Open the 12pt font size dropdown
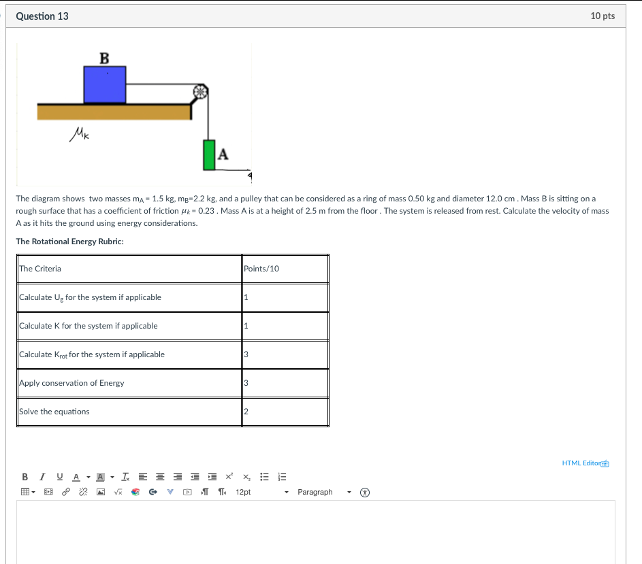 [262, 492]
